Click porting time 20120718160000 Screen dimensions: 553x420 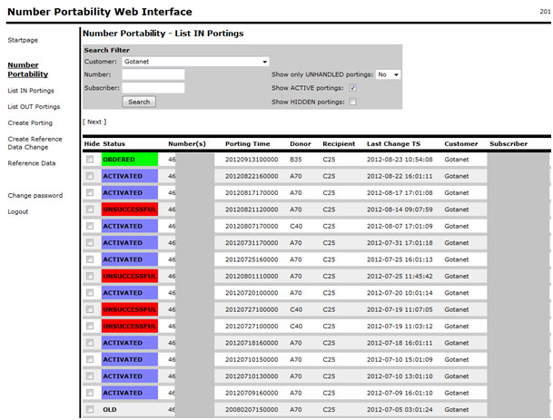[252, 343]
